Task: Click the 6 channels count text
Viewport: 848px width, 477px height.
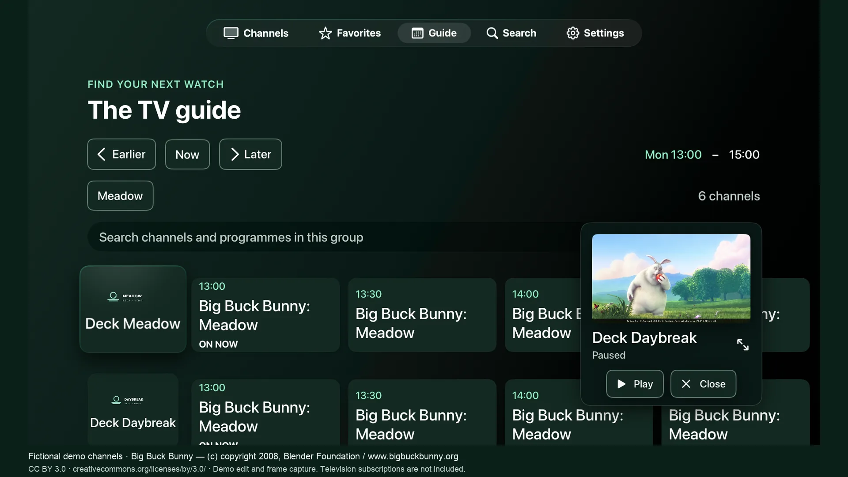Action: tap(729, 196)
